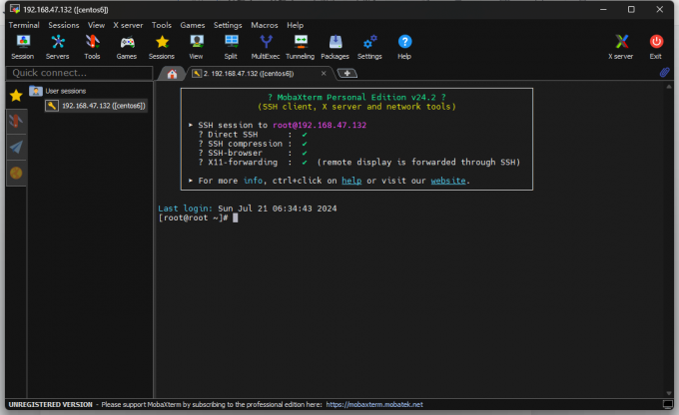Open the Session toolbar icon

tap(23, 47)
